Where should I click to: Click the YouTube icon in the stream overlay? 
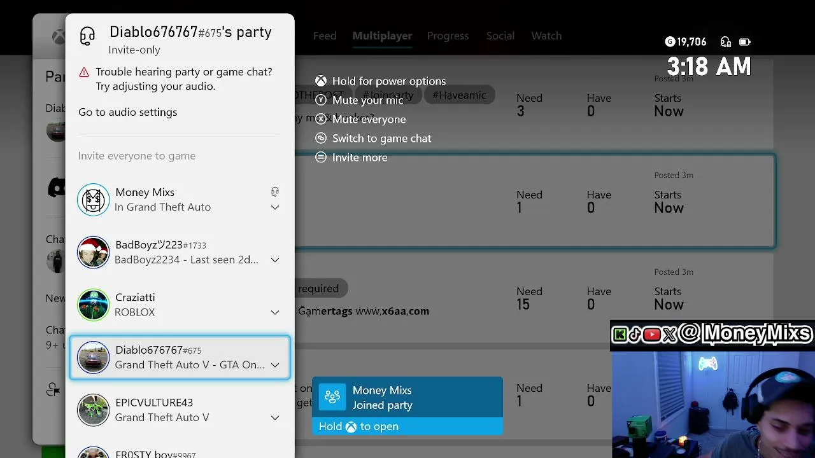coord(652,335)
